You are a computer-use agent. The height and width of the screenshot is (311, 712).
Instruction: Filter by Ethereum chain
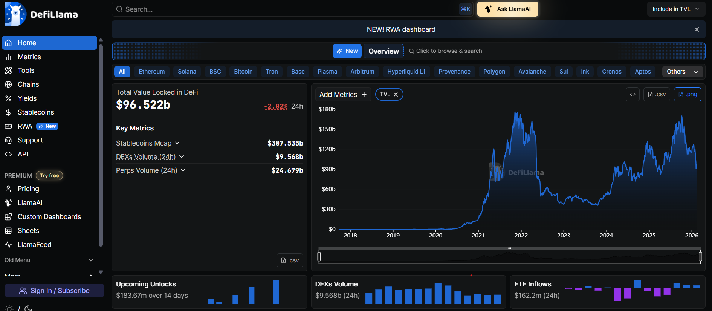(x=151, y=72)
